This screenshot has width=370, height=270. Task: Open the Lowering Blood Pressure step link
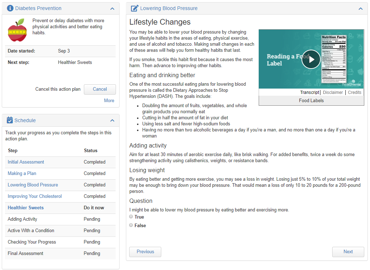click(x=33, y=185)
